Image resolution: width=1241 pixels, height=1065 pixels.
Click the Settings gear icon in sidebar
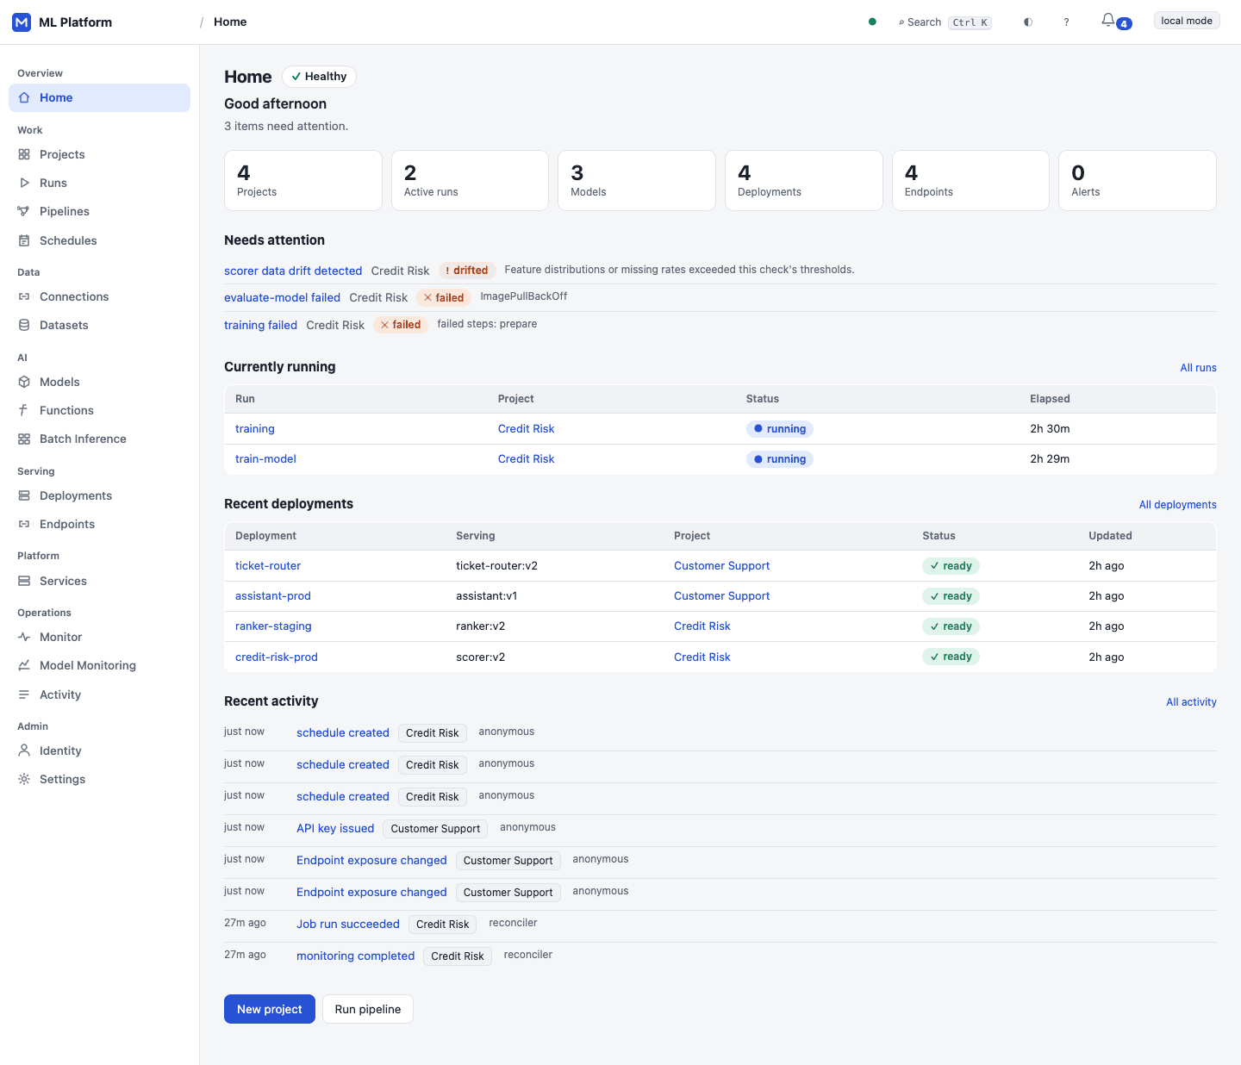click(x=24, y=780)
